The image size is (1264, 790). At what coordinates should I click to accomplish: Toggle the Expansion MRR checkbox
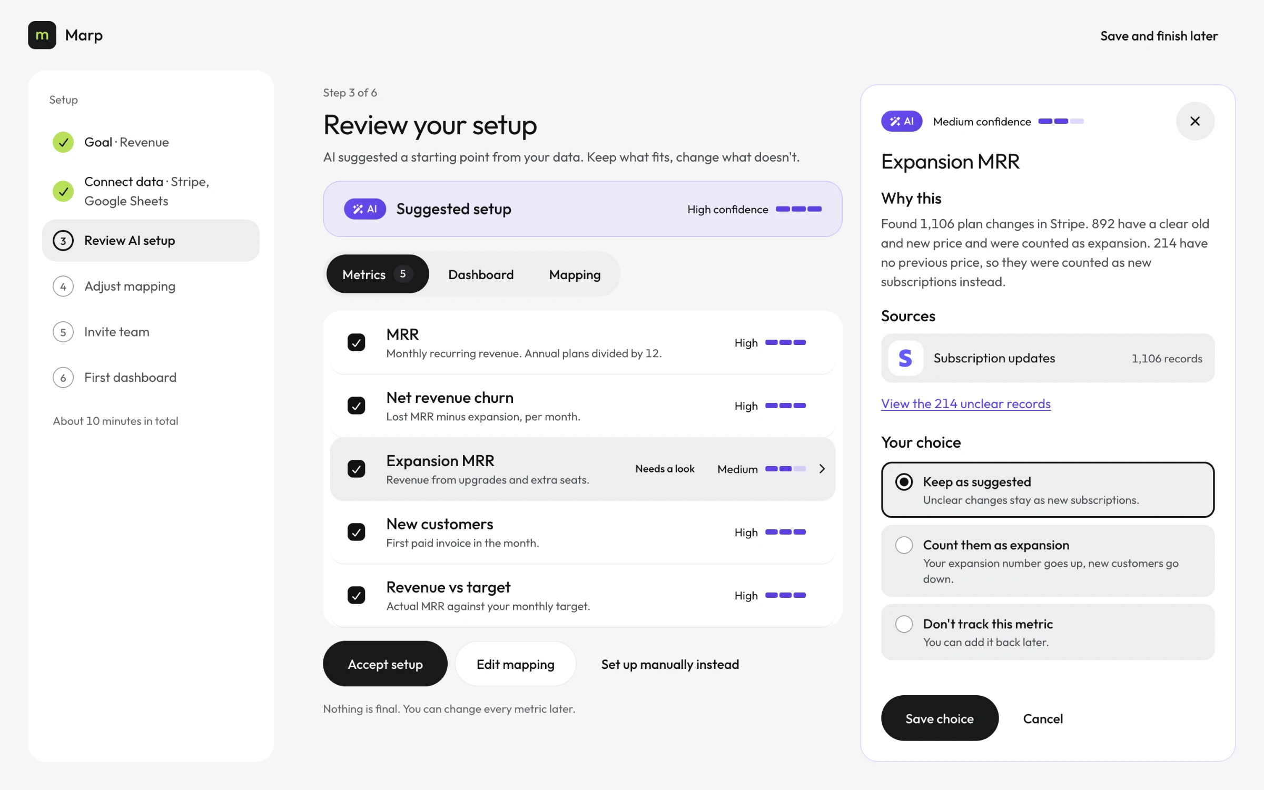click(x=357, y=469)
